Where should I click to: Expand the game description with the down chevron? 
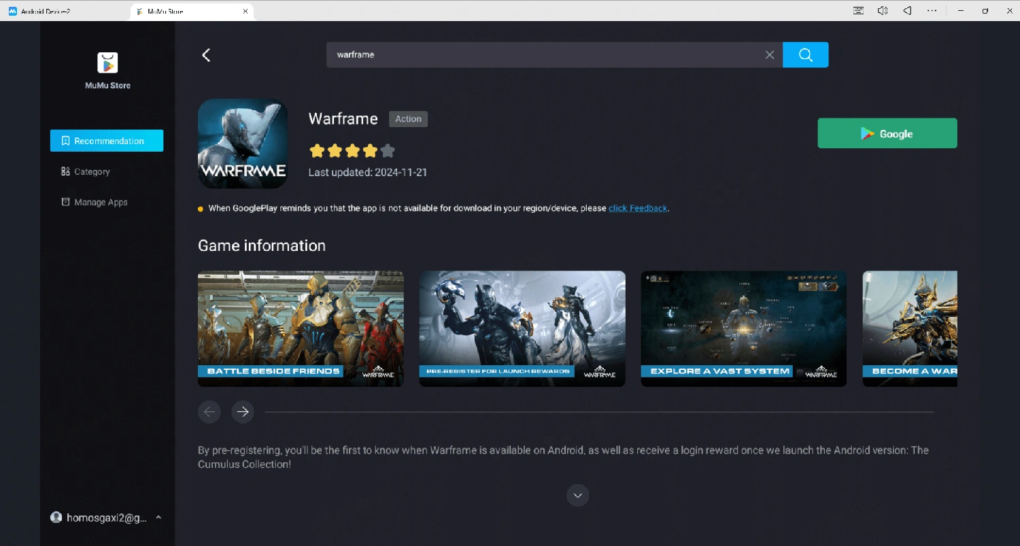[577, 495]
